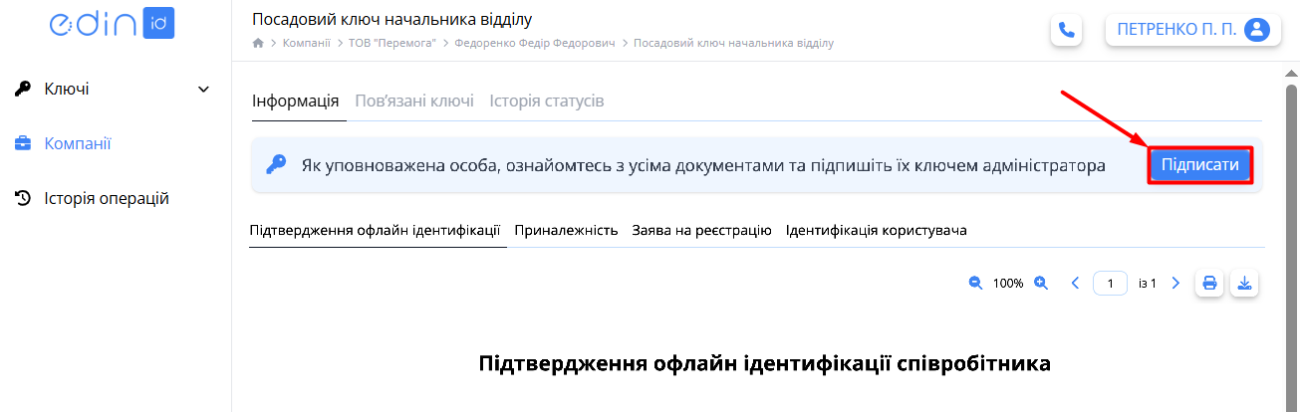This screenshot has height=412, width=1302.
Task: Click the Підписати button
Action: [1199, 165]
